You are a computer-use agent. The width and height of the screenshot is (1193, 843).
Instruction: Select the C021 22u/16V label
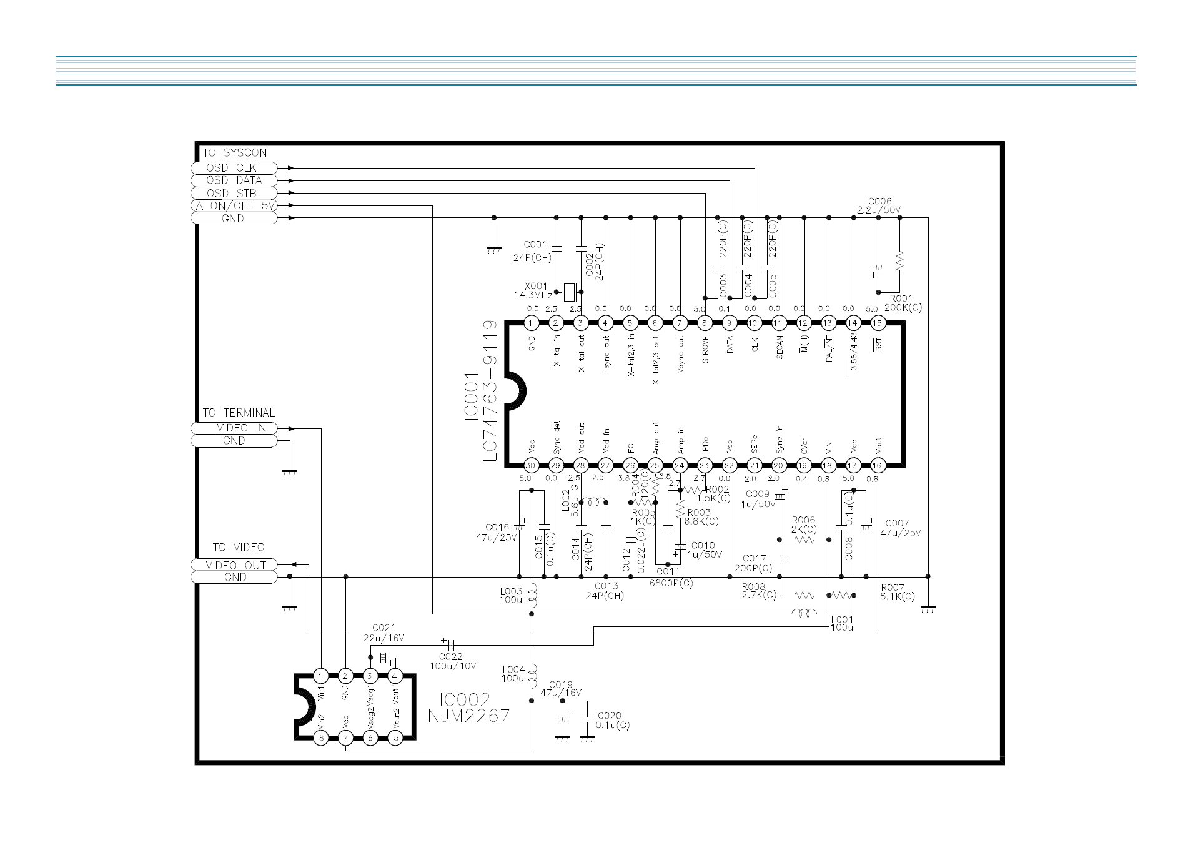coord(384,633)
